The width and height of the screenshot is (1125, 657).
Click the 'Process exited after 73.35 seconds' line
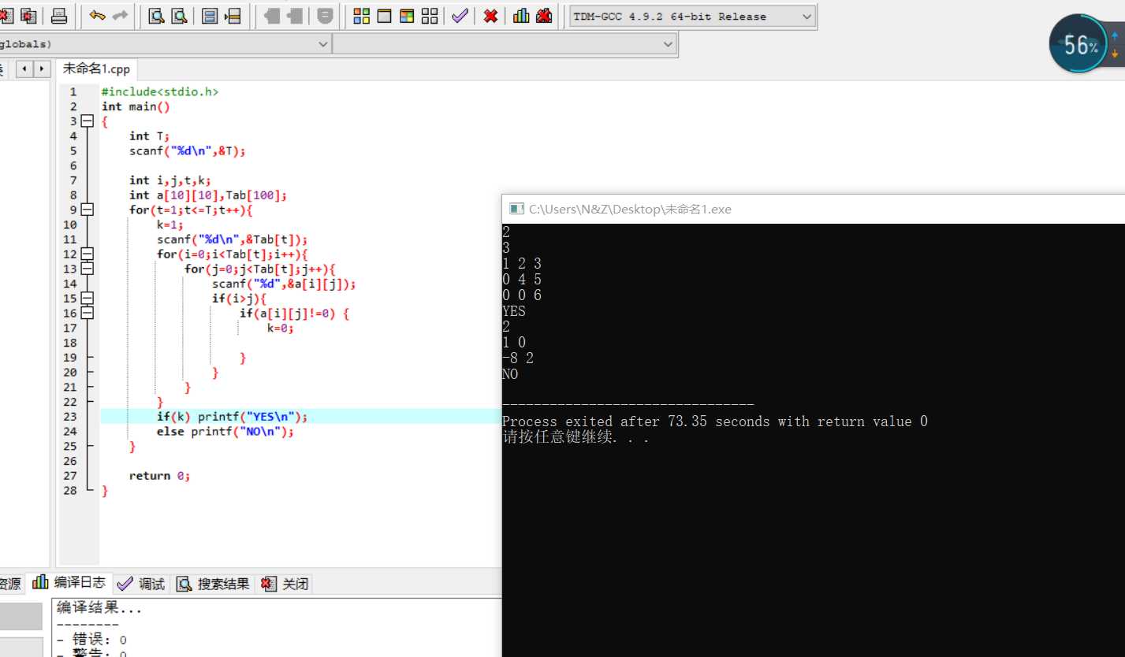[x=714, y=421]
